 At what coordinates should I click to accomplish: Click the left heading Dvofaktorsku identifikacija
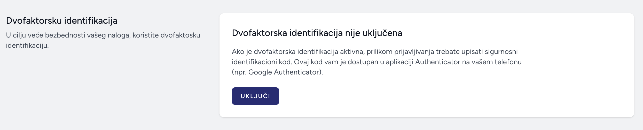[x=62, y=21]
